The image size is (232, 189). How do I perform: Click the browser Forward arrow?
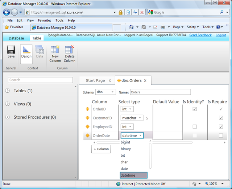point(14,12)
